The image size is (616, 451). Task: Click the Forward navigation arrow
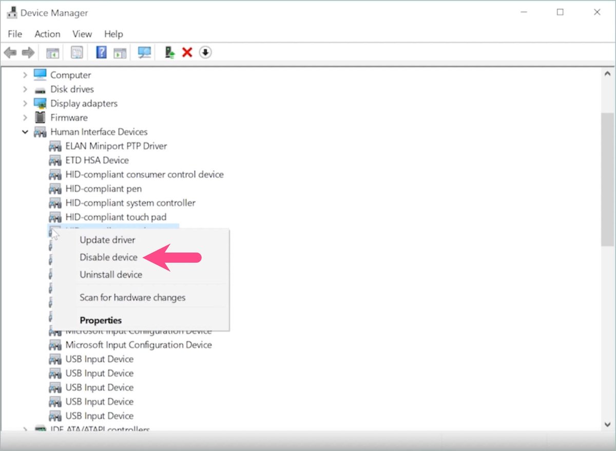(28, 52)
